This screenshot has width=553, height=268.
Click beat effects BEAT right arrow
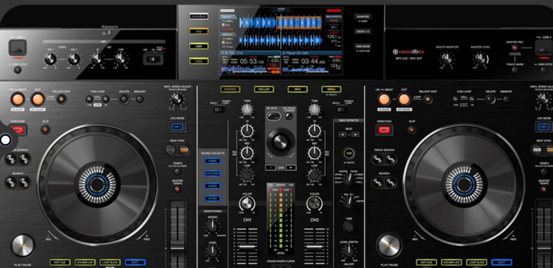(x=355, y=134)
